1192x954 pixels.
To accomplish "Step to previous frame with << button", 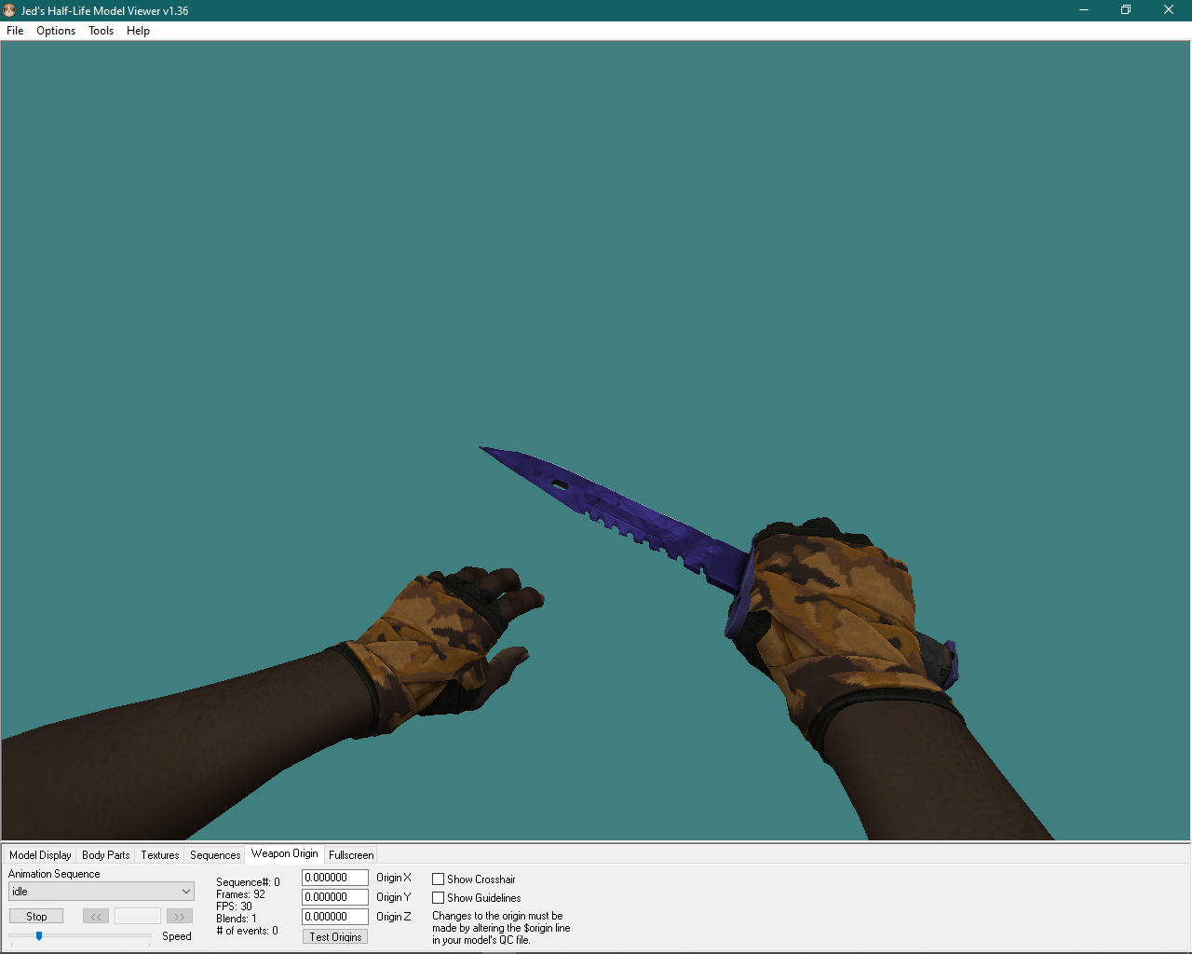I will [96, 917].
